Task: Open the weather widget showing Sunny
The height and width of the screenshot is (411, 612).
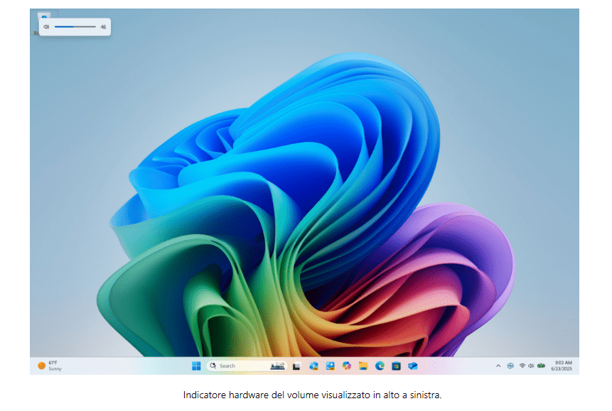Action: (x=50, y=366)
